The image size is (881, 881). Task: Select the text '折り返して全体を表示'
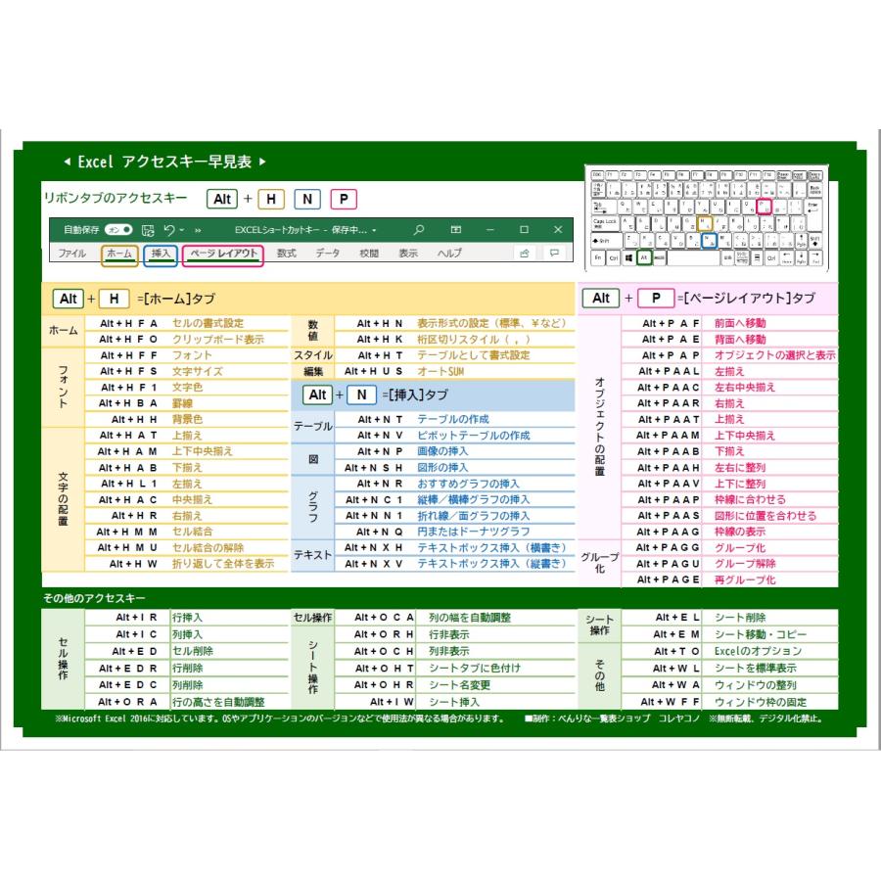click(223, 564)
